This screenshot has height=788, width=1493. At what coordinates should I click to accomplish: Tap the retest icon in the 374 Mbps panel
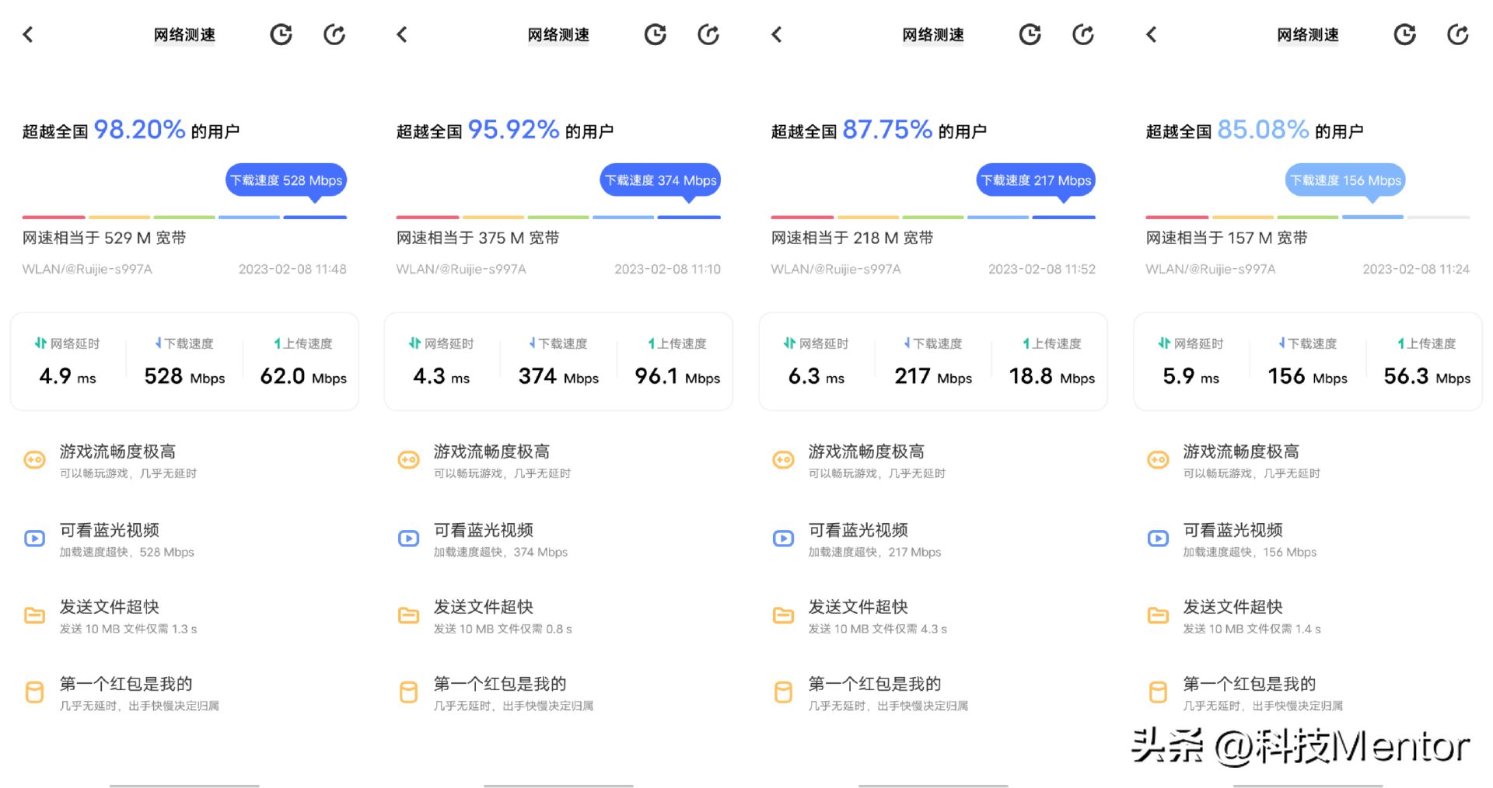[x=708, y=34]
